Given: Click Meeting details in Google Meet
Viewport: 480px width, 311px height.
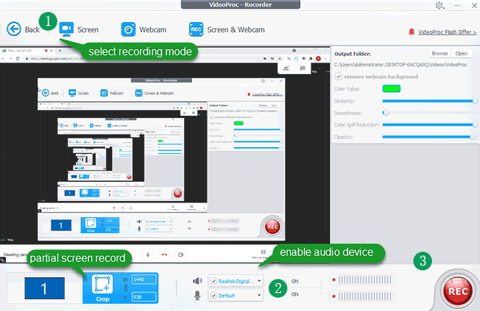Looking at the screenshot, I should [15, 254].
